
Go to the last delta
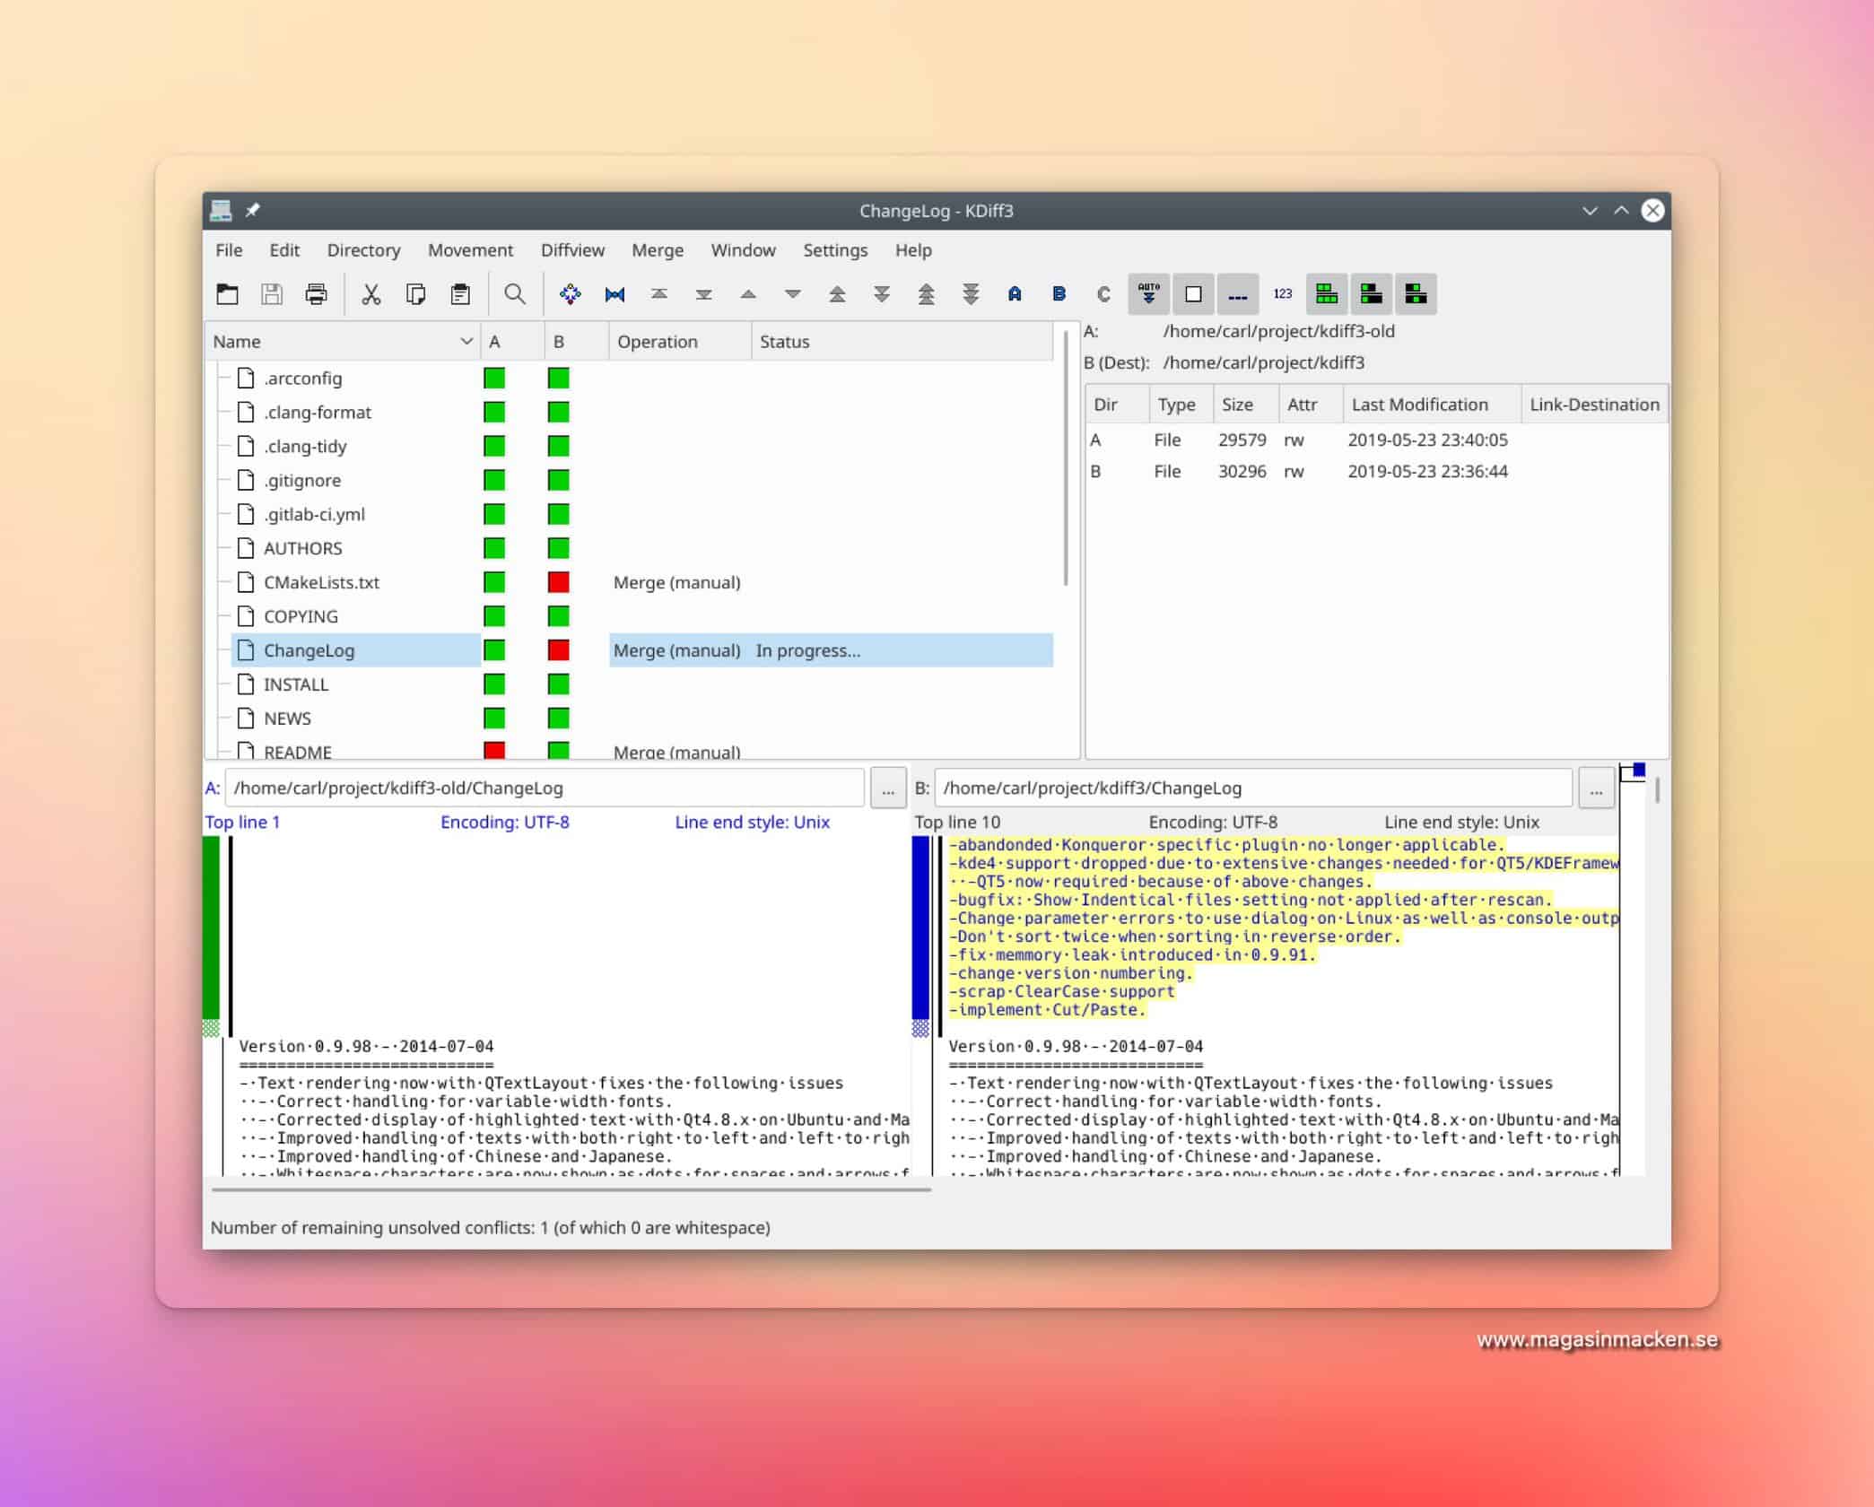click(704, 294)
